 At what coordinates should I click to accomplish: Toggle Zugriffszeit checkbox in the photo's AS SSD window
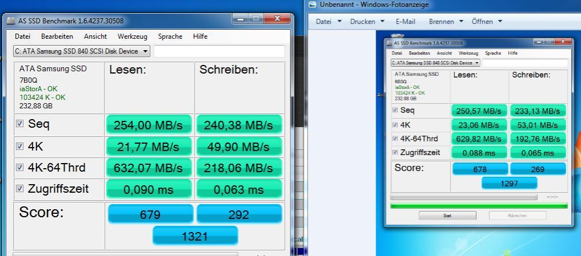(395, 152)
